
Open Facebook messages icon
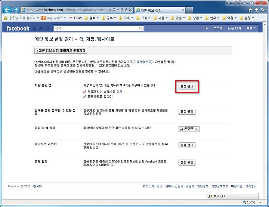point(41,28)
